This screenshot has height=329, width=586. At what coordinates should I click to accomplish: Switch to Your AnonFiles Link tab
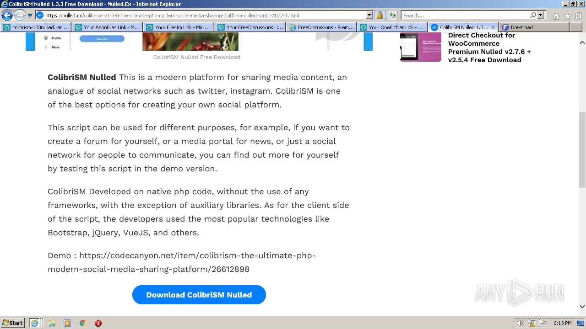pos(108,27)
